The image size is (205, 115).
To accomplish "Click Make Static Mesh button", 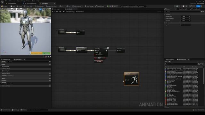I will click(51, 6).
